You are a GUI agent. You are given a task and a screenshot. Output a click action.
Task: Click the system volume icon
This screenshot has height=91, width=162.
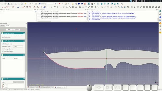click(147, 1)
